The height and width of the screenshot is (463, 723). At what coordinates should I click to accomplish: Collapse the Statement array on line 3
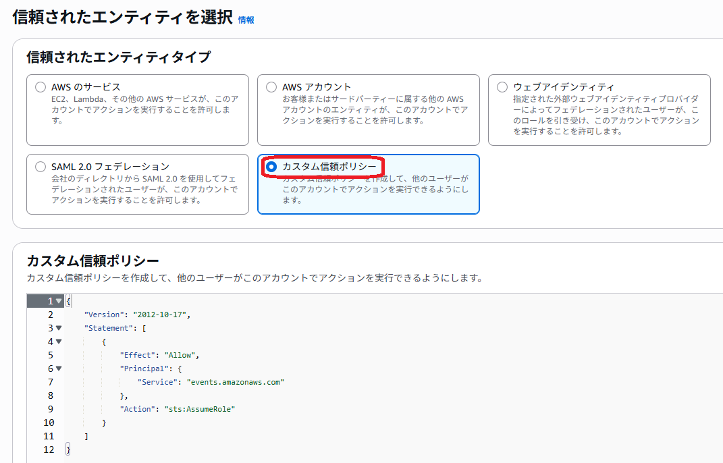click(x=58, y=327)
